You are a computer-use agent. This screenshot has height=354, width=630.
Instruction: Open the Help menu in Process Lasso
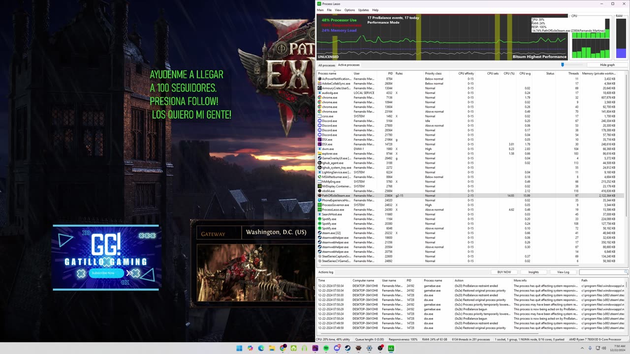(375, 10)
